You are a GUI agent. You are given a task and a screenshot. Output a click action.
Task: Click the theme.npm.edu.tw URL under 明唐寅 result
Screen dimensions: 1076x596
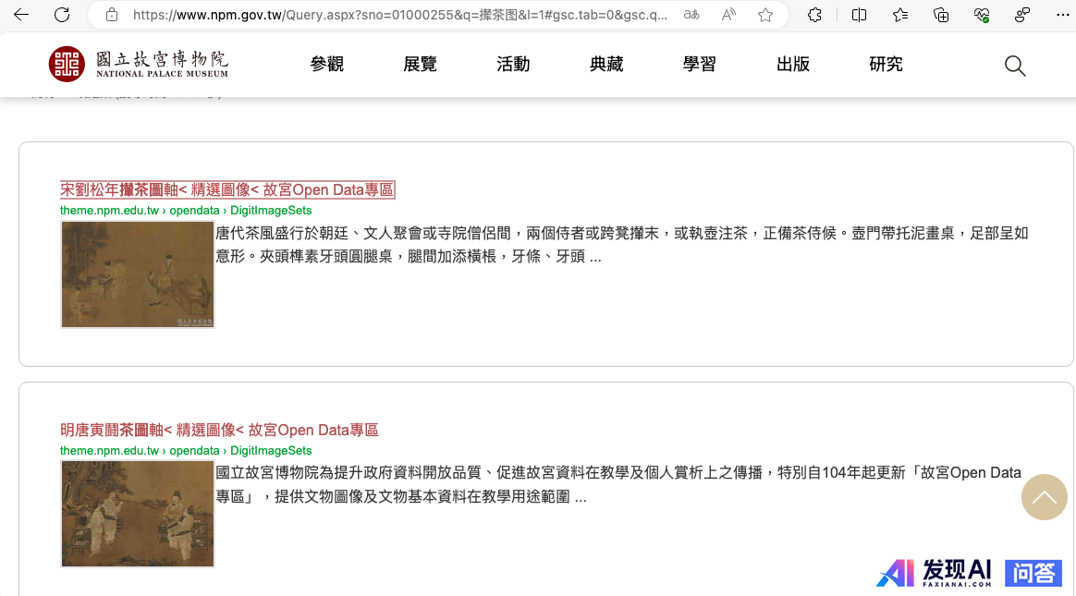[x=185, y=451]
